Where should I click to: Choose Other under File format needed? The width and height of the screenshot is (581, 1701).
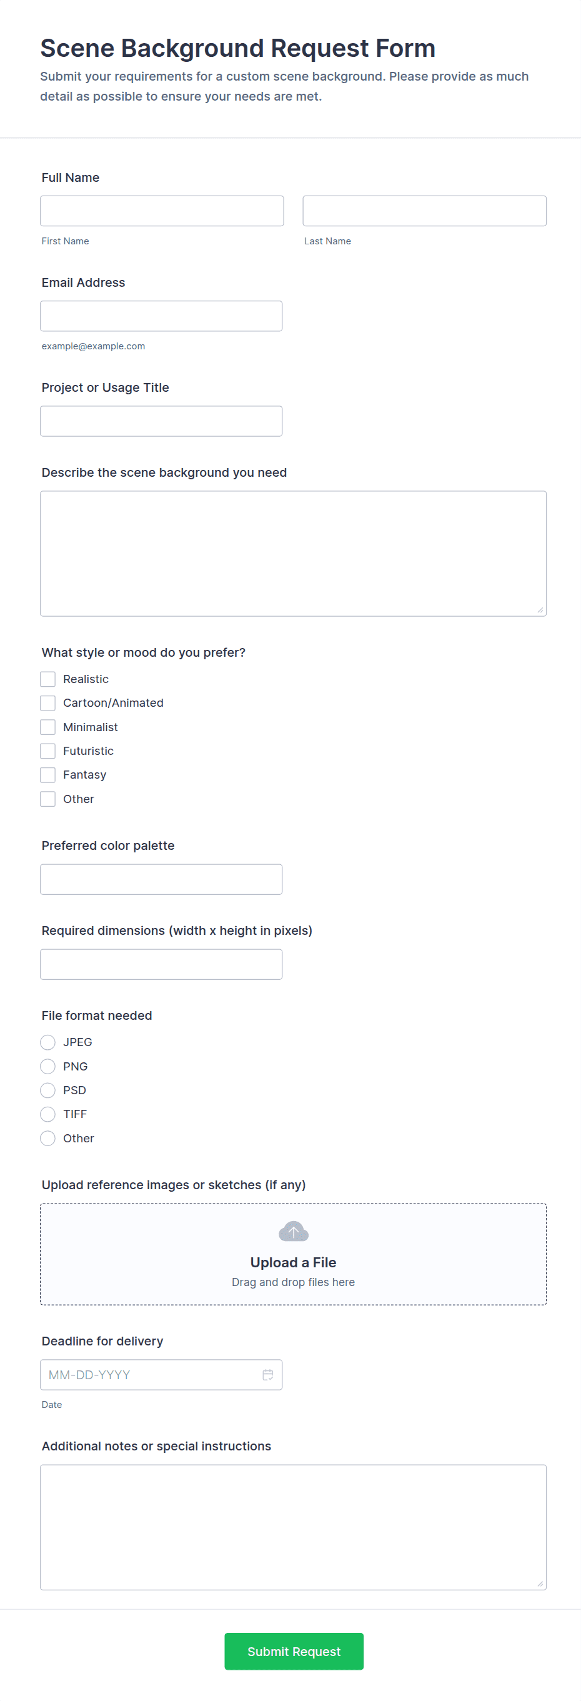(x=47, y=1139)
